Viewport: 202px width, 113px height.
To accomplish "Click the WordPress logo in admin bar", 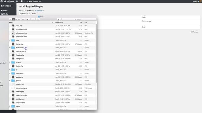I will click(1, 1).
